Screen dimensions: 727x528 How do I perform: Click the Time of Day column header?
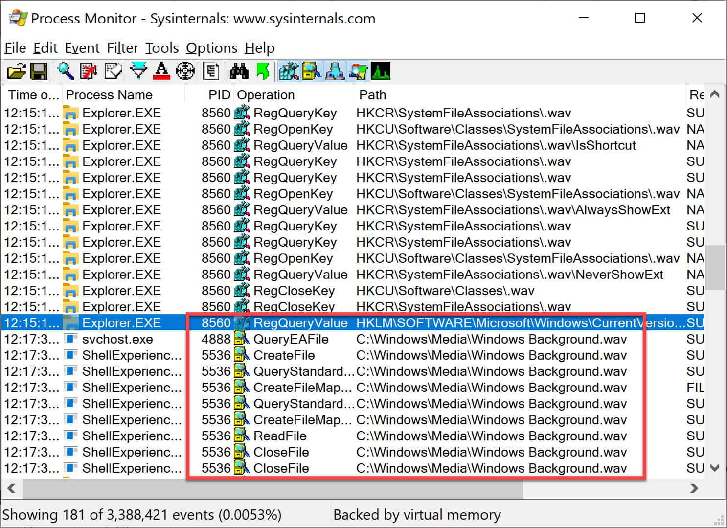(32, 95)
